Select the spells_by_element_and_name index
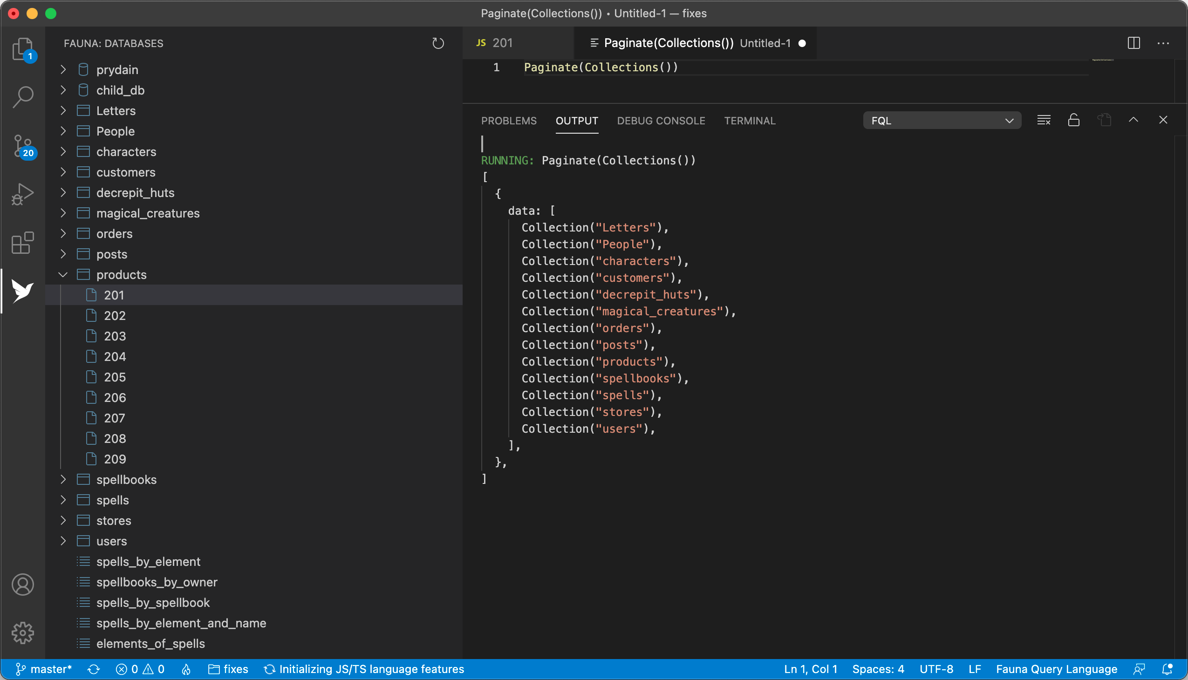 [253, 623]
